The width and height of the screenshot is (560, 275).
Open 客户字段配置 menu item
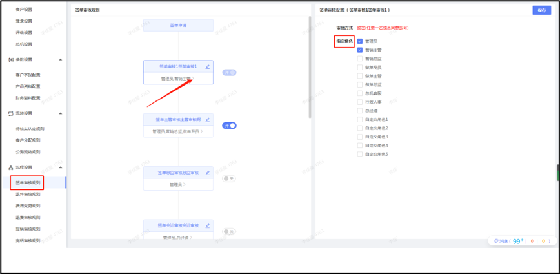28,75
